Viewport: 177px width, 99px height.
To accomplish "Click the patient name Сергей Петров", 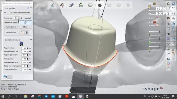I will [14, 89].
